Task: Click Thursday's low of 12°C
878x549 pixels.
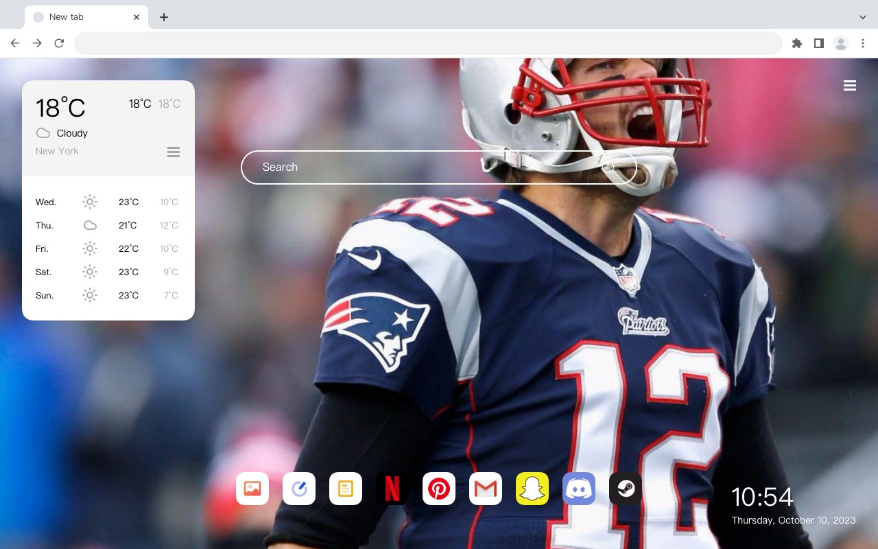Action: (169, 225)
